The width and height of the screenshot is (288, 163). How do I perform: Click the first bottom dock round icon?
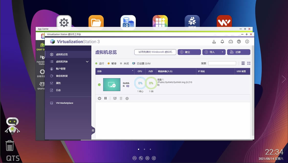point(135,158)
